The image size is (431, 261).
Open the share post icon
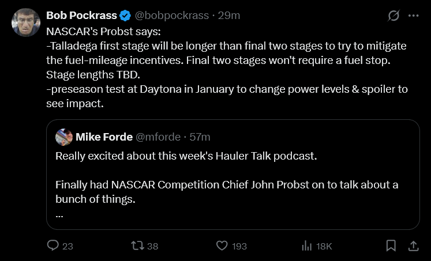(x=413, y=245)
